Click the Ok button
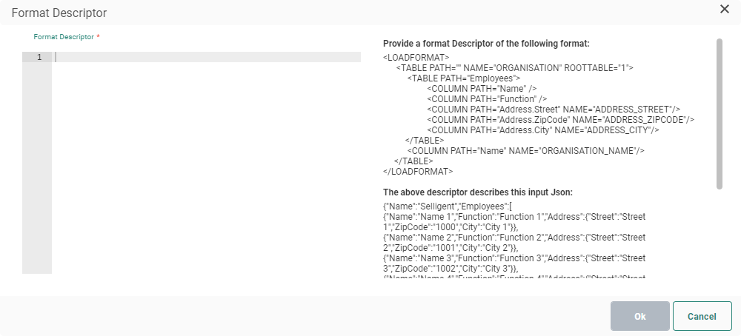The image size is (741, 336). tap(640, 316)
